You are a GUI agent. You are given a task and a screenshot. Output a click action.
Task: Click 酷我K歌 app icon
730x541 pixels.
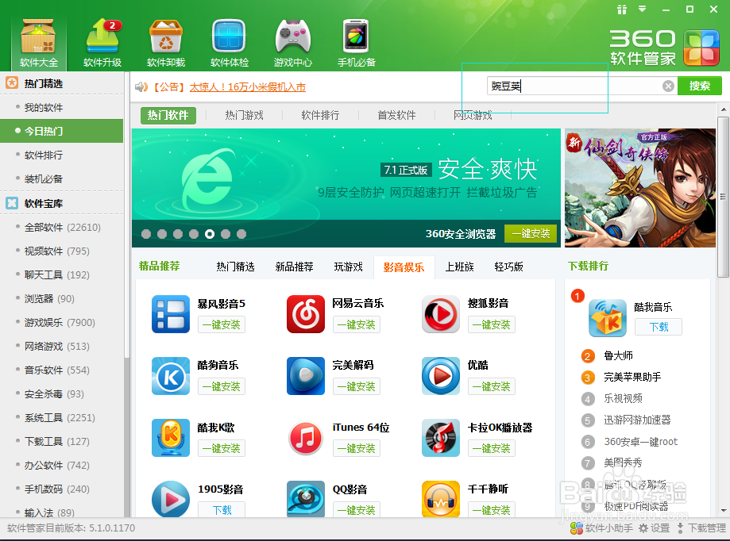coord(171,438)
